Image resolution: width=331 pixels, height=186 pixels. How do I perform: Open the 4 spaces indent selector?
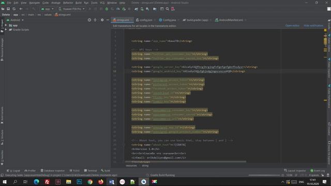coord(314,175)
